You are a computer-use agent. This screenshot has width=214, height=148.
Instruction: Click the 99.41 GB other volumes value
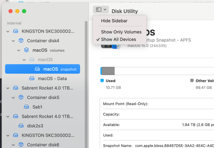(x=204, y=87)
